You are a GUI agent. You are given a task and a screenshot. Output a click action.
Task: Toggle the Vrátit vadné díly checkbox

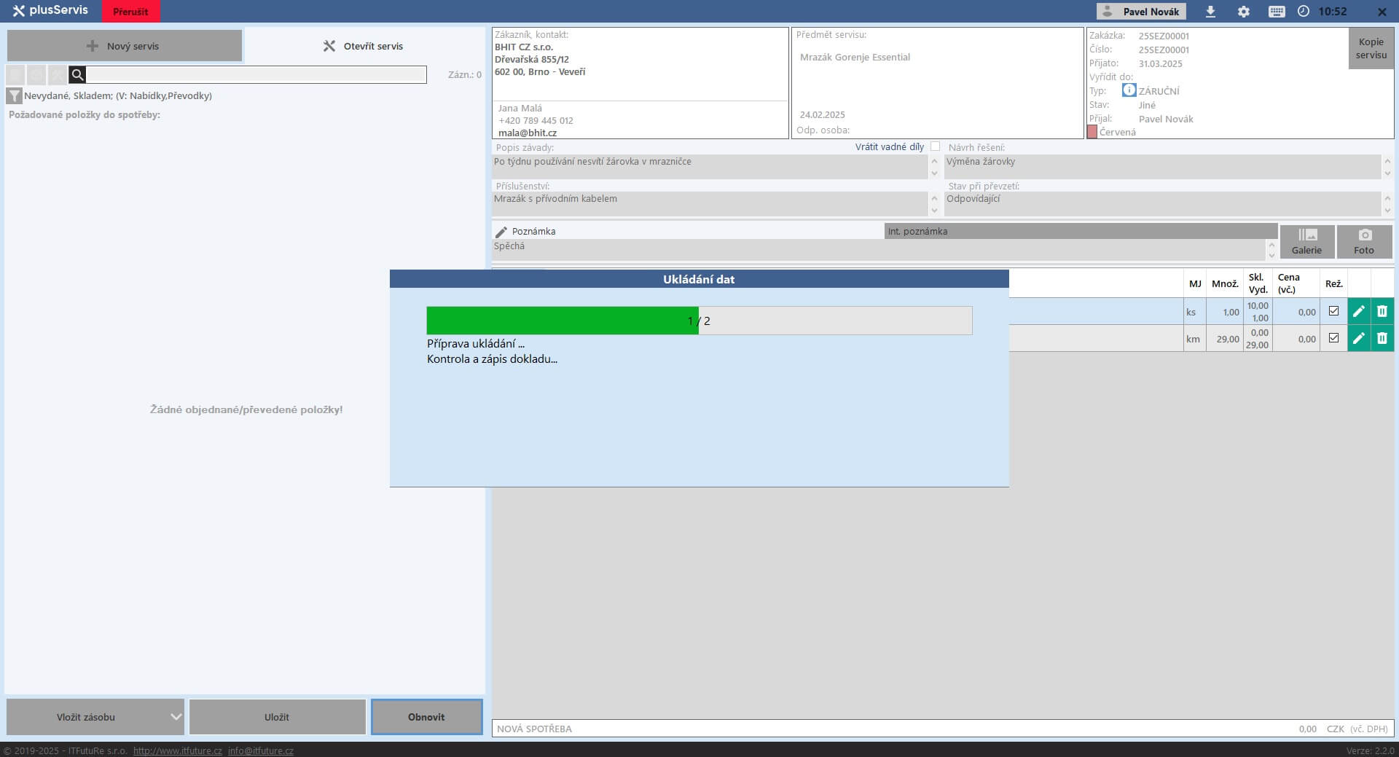[x=936, y=146]
